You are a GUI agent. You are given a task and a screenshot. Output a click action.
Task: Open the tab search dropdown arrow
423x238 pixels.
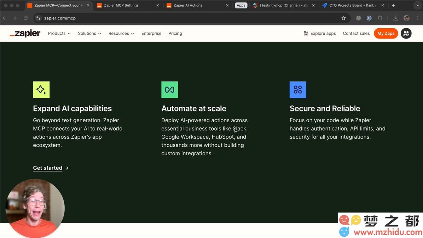pyautogui.click(x=418, y=5)
